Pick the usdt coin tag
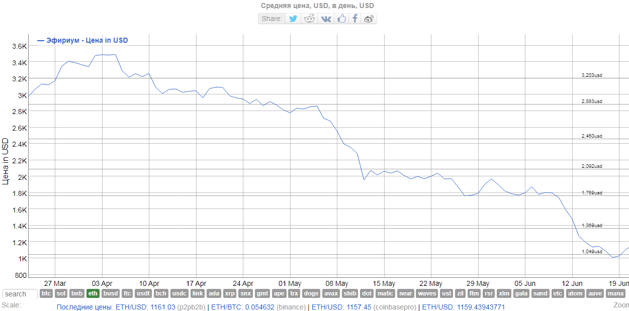Screen dimensions: 629x311 [143, 293]
